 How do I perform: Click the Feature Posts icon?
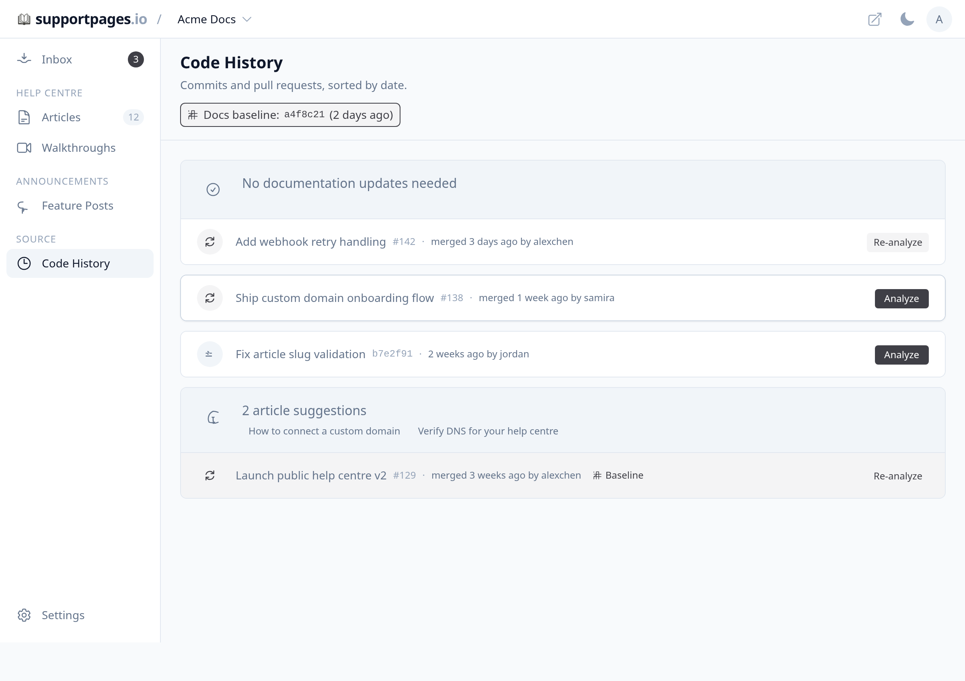pos(23,206)
